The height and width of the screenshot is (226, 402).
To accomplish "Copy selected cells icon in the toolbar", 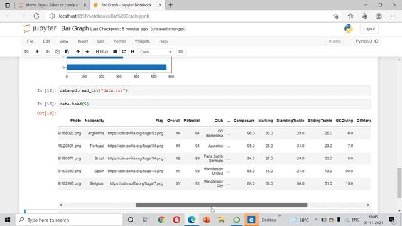I will click(57, 51).
